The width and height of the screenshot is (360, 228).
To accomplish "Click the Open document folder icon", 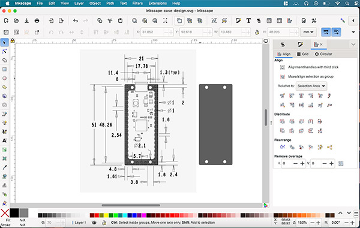I will click(16, 20).
